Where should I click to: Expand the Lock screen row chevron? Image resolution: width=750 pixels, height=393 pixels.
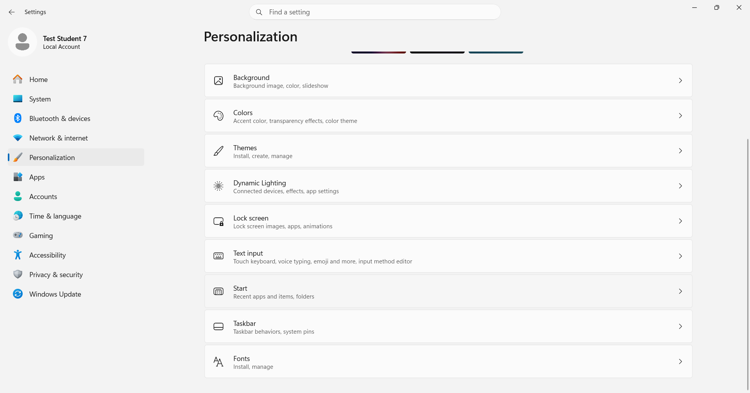[x=680, y=221]
